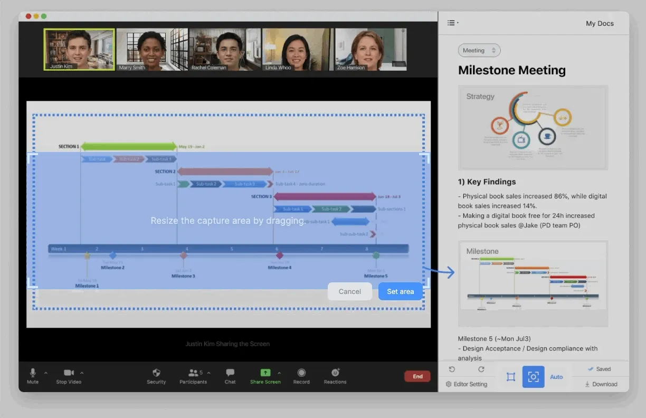Image resolution: width=646 pixels, height=418 pixels.
Task: Open My Docs
Action: point(600,23)
